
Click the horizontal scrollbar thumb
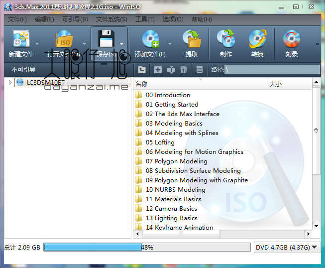click(x=181, y=234)
